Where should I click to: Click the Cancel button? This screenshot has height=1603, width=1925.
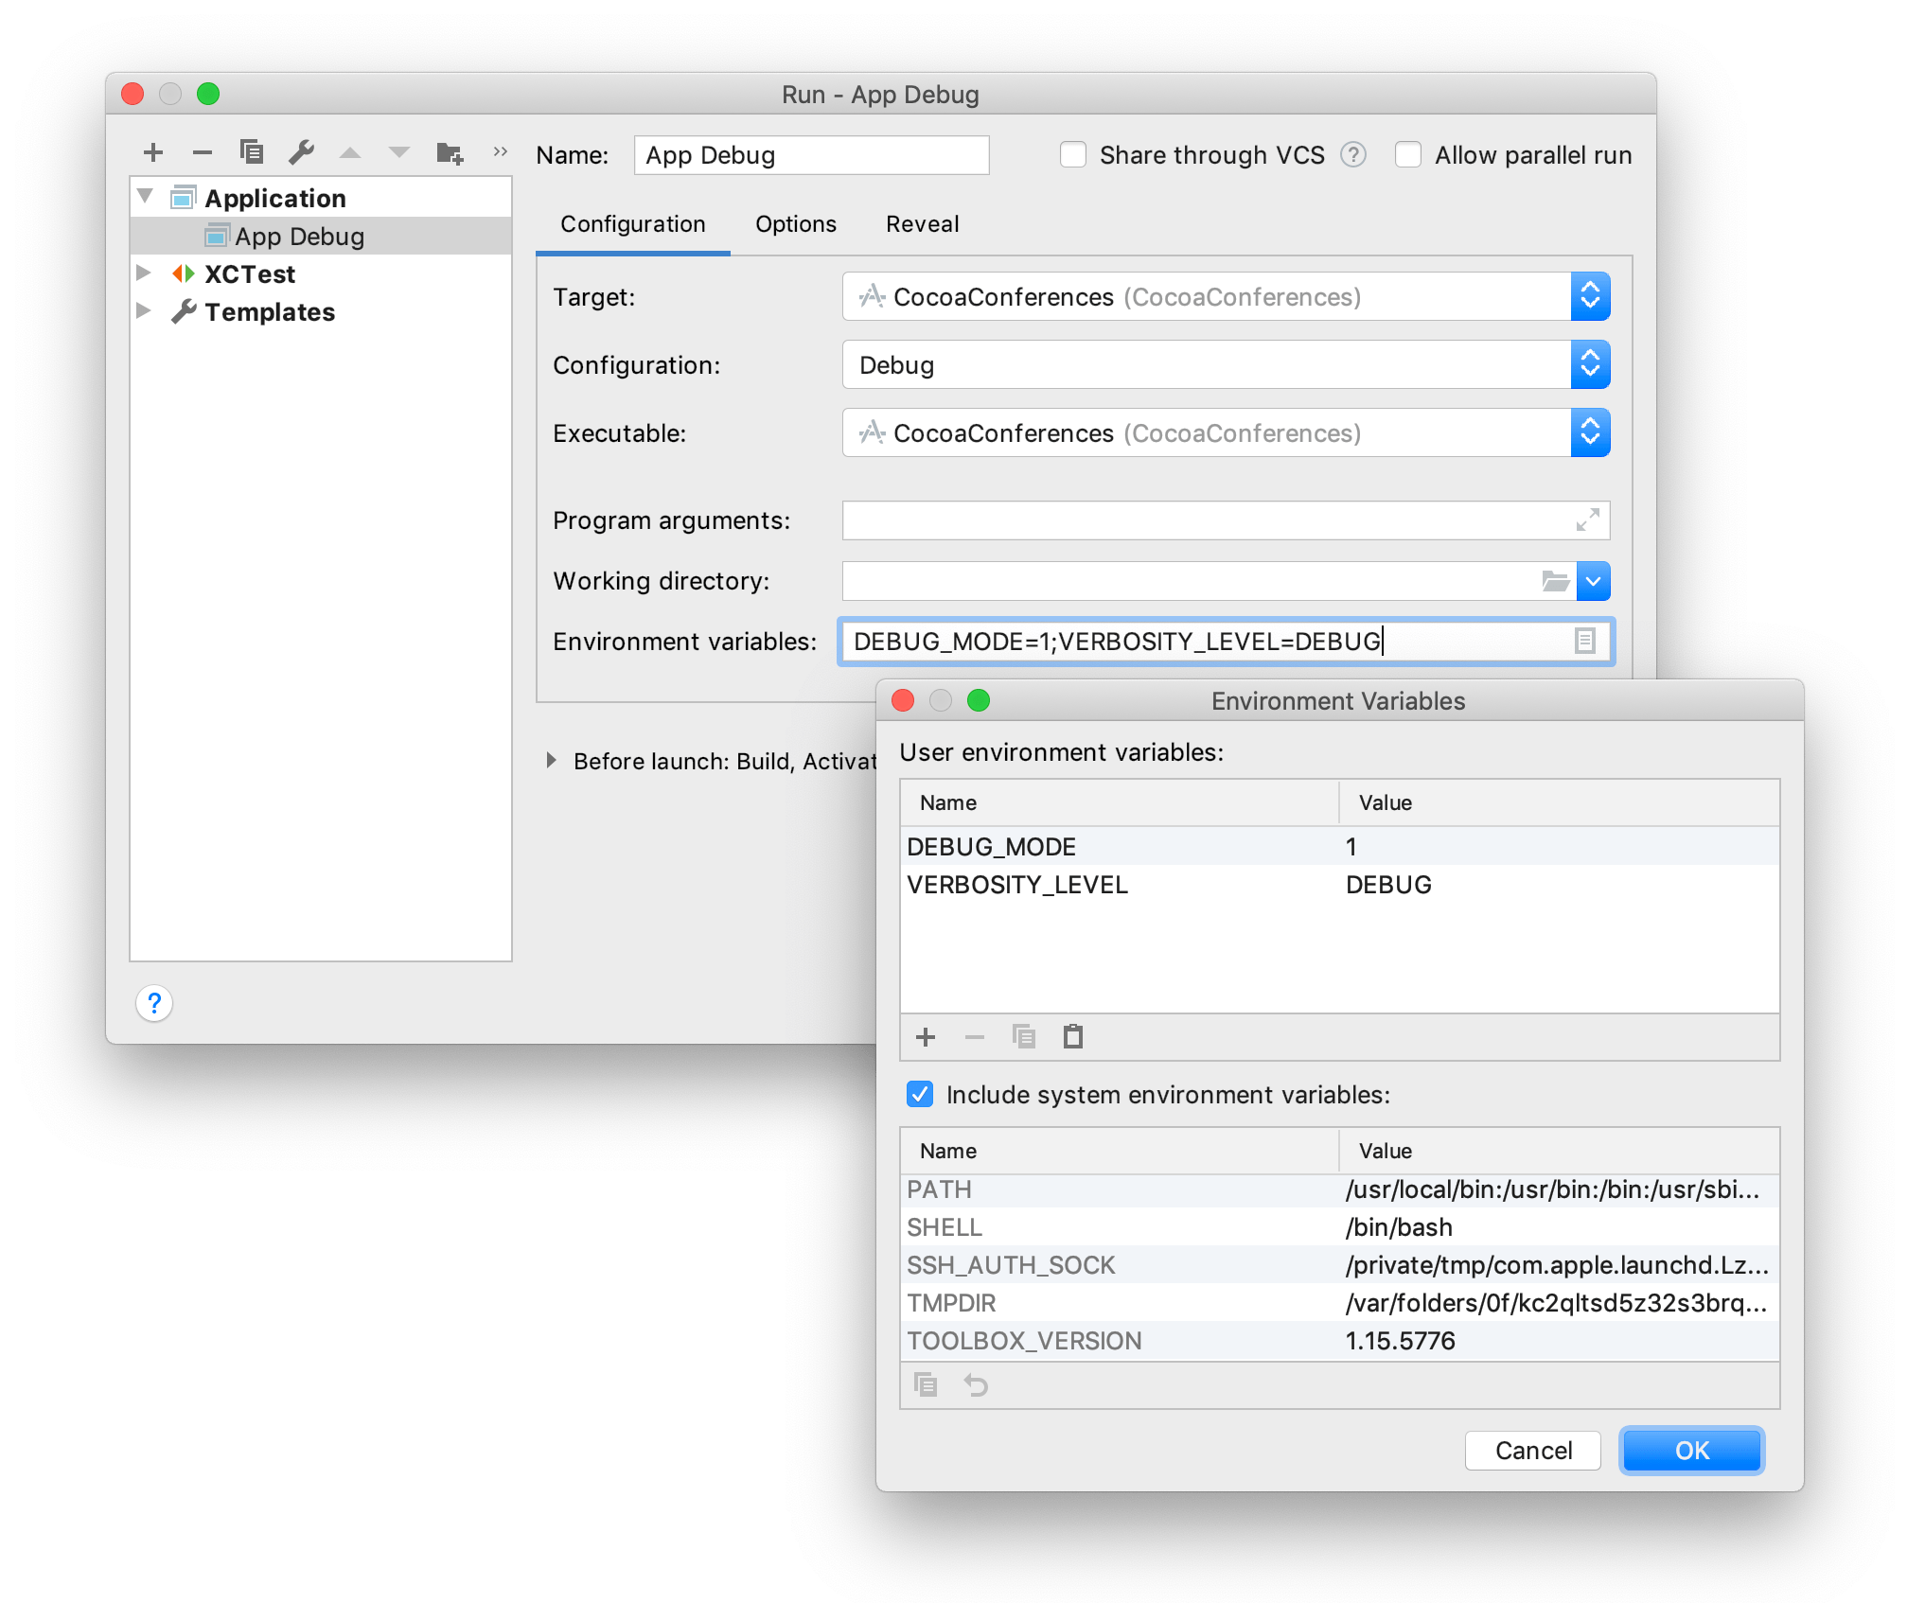[x=1532, y=1450]
